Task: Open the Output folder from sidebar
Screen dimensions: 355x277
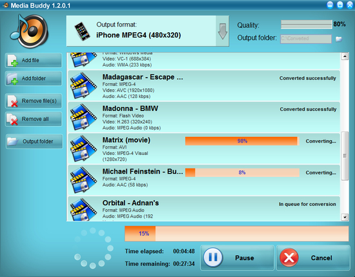Action: point(34,141)
